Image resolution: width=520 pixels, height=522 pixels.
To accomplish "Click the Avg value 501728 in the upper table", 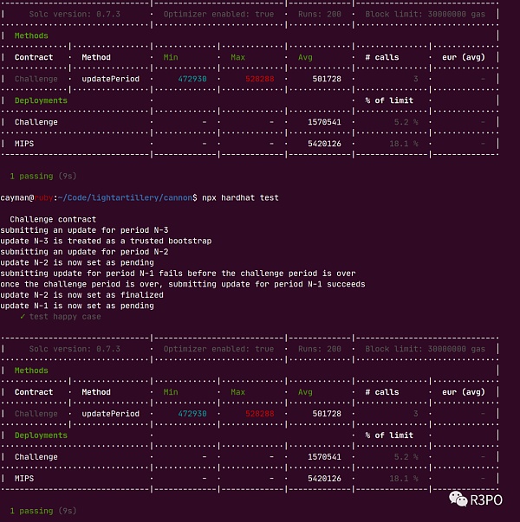I will click(326, 79).
